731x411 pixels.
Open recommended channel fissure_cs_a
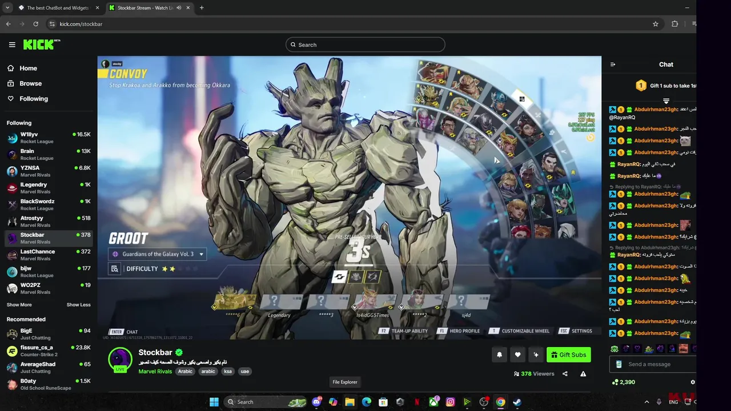[49, 350]
